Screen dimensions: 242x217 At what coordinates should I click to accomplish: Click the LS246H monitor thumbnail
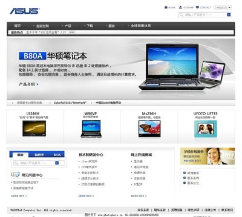pos(34,128)
